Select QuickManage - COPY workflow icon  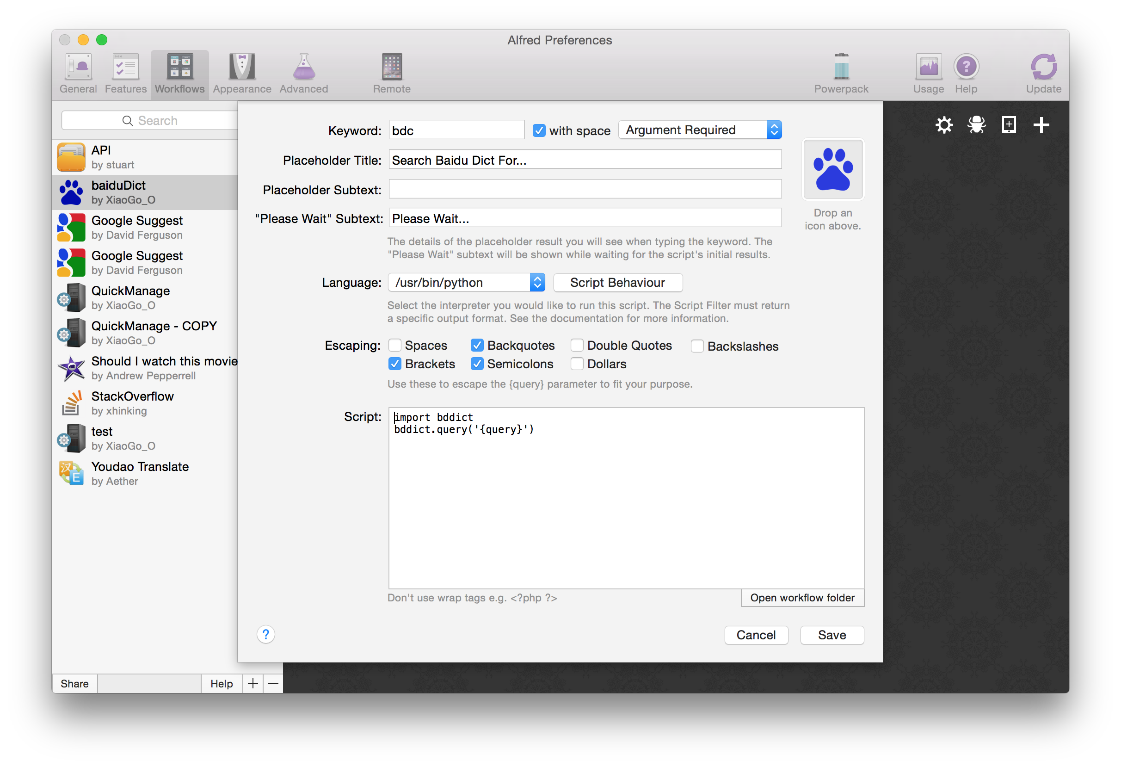coord(71,333)
